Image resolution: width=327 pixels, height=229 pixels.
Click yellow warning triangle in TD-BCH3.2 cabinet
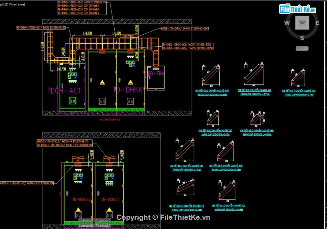(x=78, y=209)
